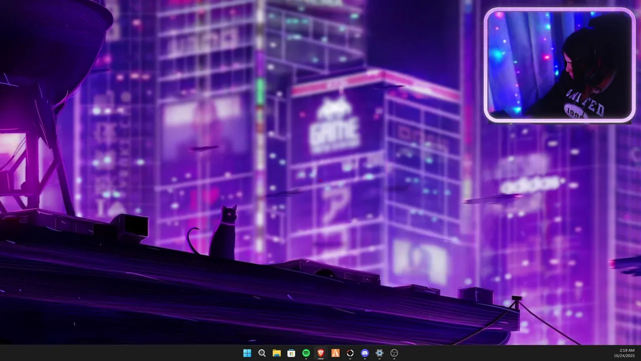Open the Windows Start menu
The image size is (641, 361).
(247, 353)
